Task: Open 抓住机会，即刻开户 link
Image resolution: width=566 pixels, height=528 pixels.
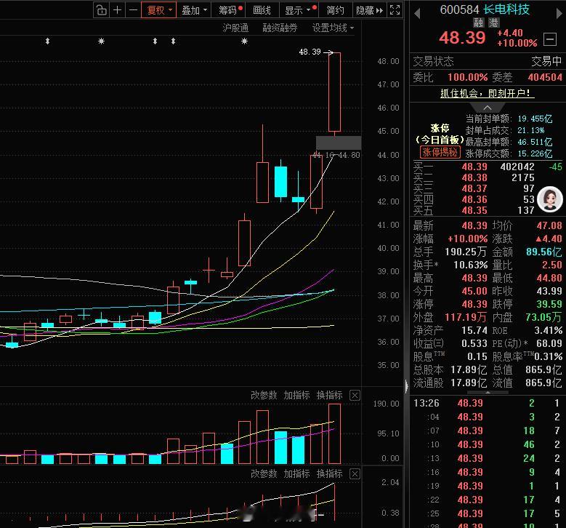Action: tap(488, 93)
